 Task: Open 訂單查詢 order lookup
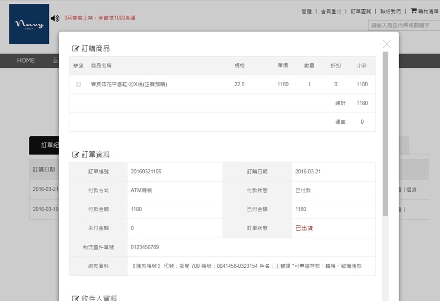point(361,11)
